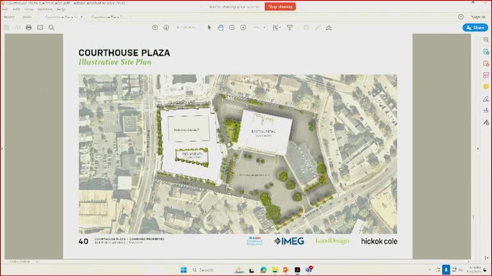Click the blue Share button

[475, 27]
